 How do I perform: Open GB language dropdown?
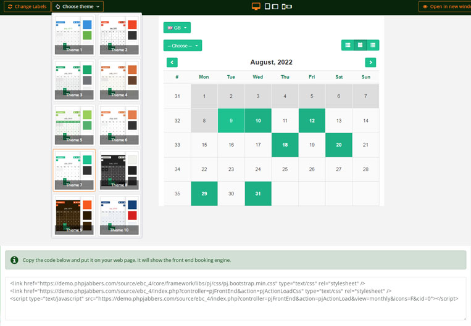[x=177, y=28]
